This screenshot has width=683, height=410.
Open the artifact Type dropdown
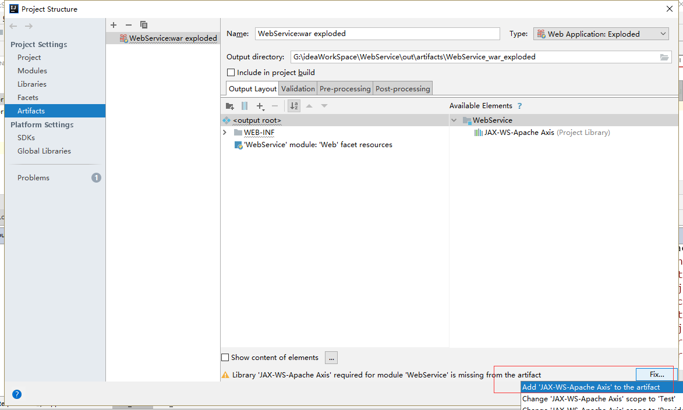tap(601, 34)
